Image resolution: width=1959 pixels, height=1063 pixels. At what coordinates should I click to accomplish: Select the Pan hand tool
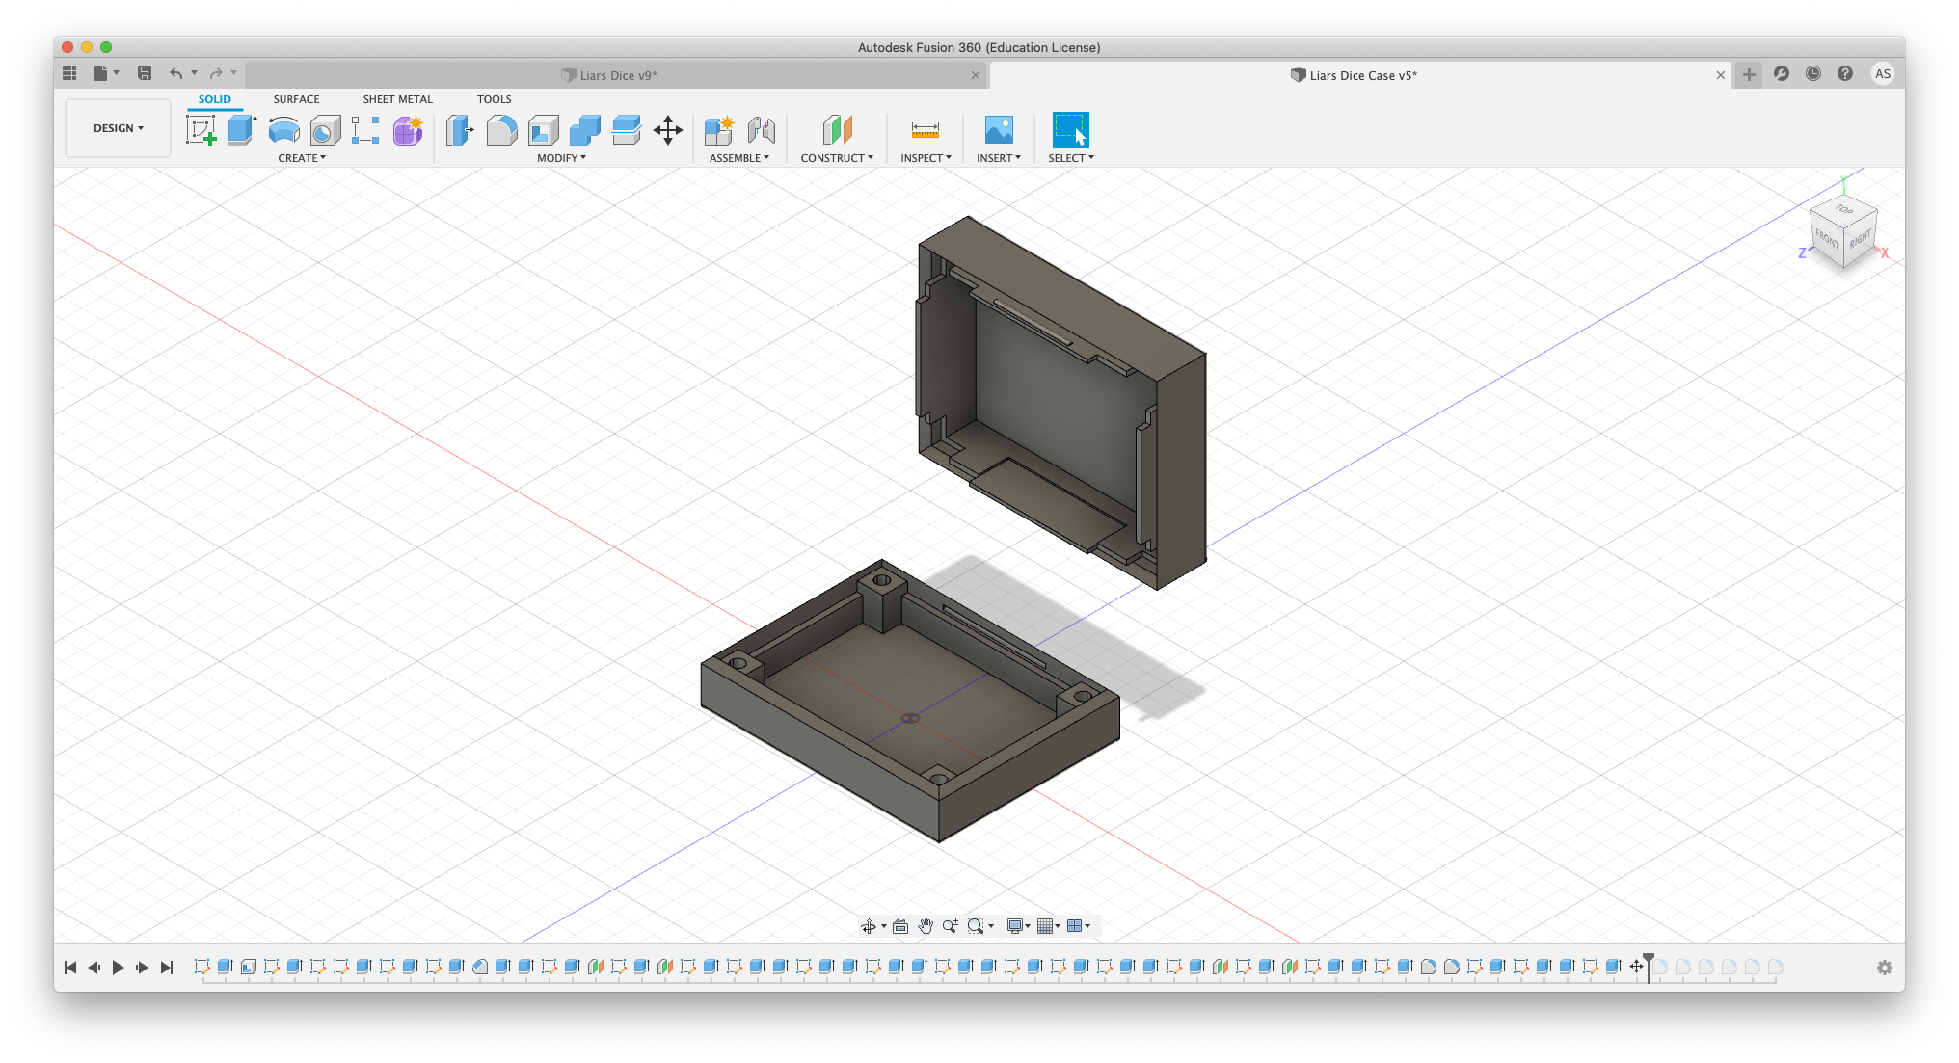(x=926, y=926)
